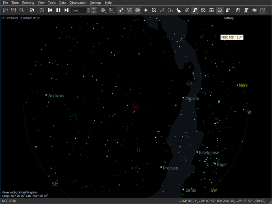
Task: Pause the simulation clock
Action: pos(58,10)
